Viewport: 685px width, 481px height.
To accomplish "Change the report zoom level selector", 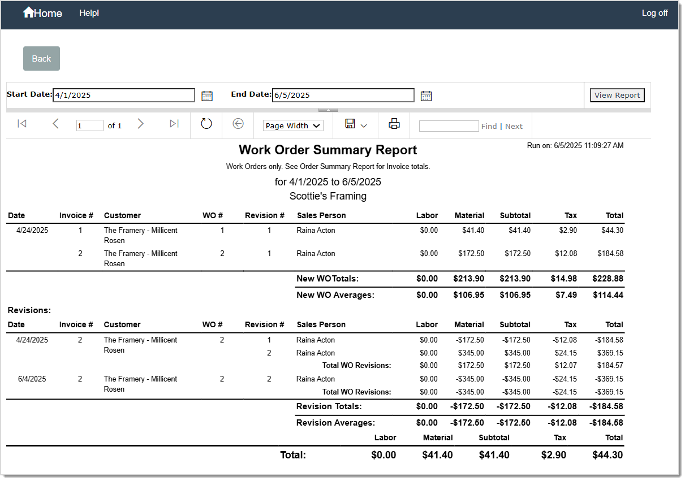I will pyautogui.click(x=292, y=125).
